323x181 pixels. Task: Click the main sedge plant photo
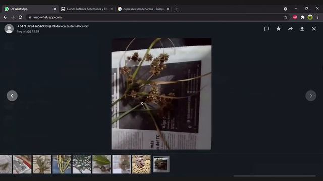point(161,94)
